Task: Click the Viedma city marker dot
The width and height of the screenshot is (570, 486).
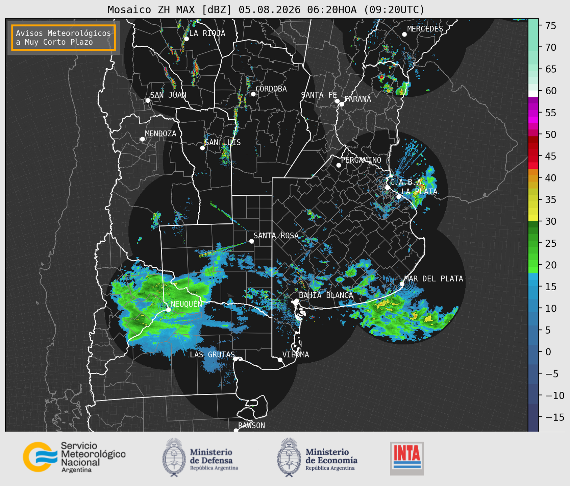Action: [280, 360]
